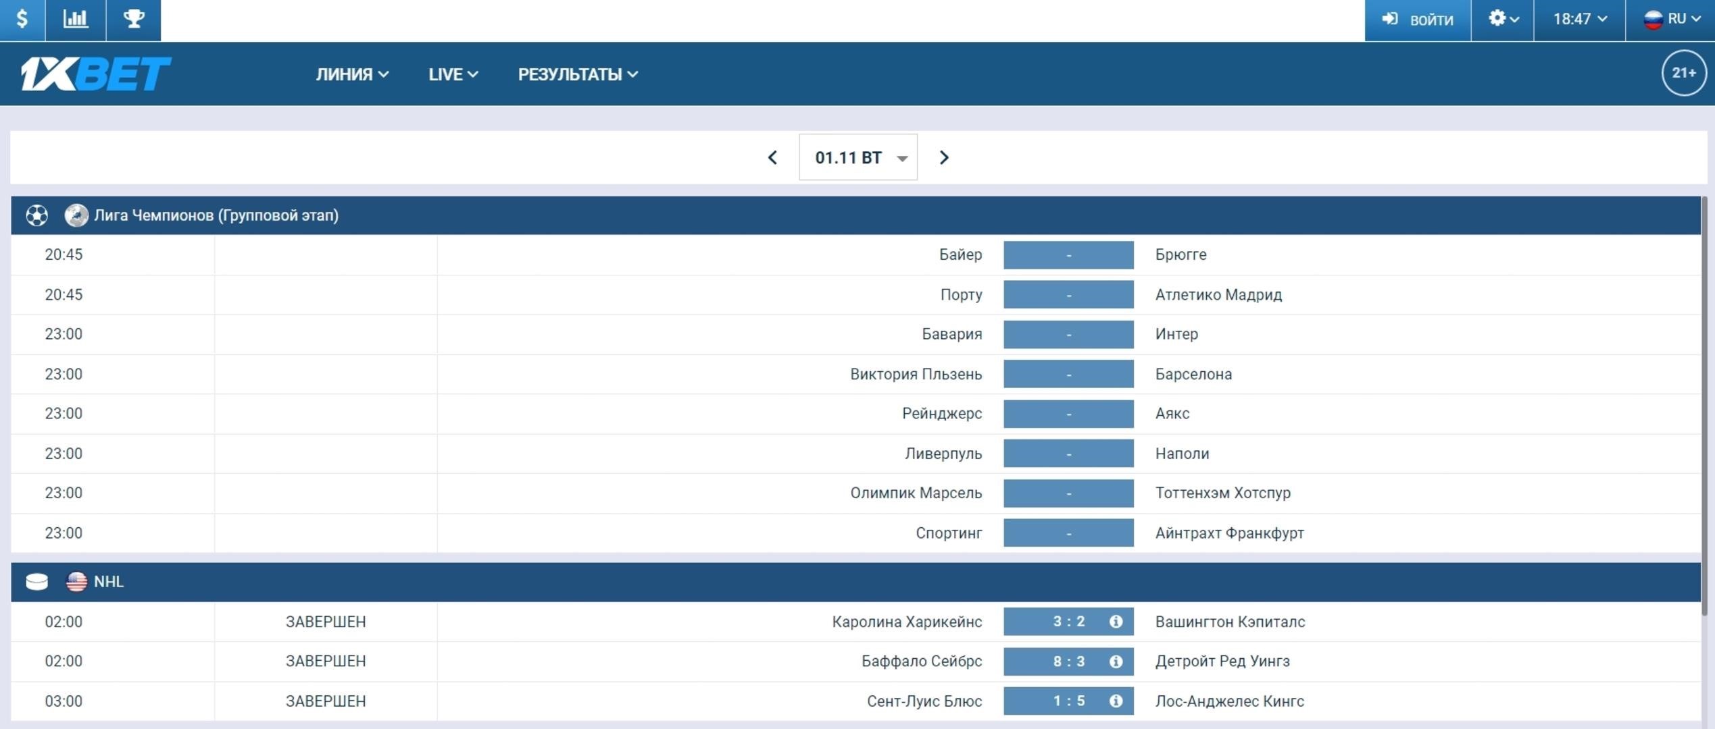Click the hockey puck icon in NHL header

tap(36, 581)
